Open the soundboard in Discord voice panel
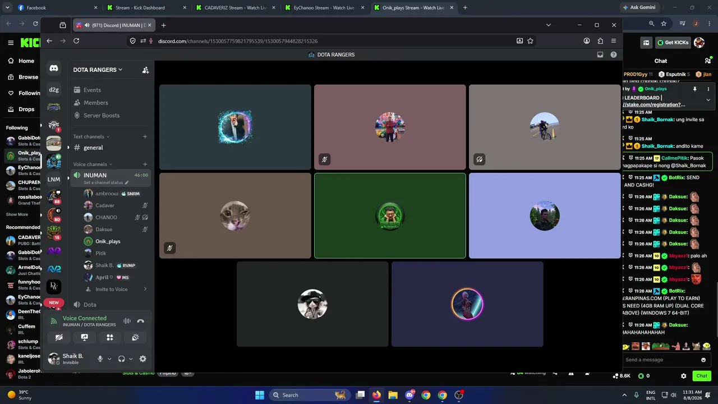Image resolution: width=718 pixels, height=404 pixels. 135,337
